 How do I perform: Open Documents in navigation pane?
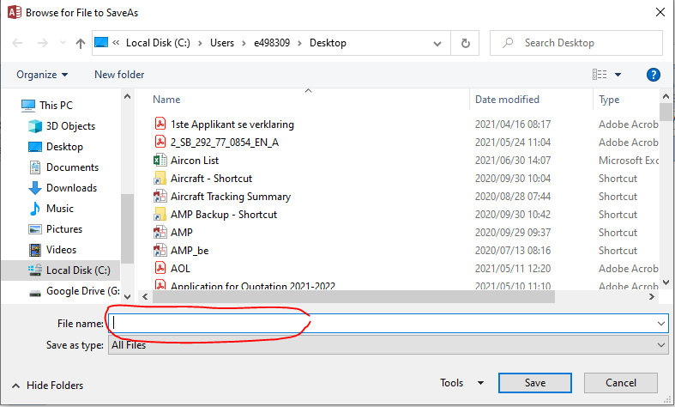pos(72,167)
